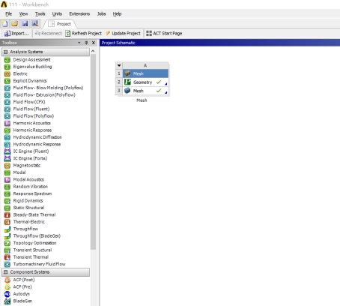Click Refresh Project
This screenshot has width=340, height=306.
[83, 33]
